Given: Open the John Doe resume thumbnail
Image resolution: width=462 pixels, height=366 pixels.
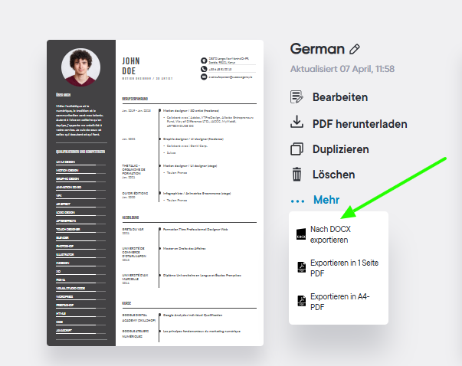Looking at the screenshot, I should 155,193.
